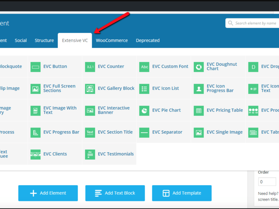Screen dimensions: 279x209
Task: Click the Add Text Block button
Action: (115, 193)
